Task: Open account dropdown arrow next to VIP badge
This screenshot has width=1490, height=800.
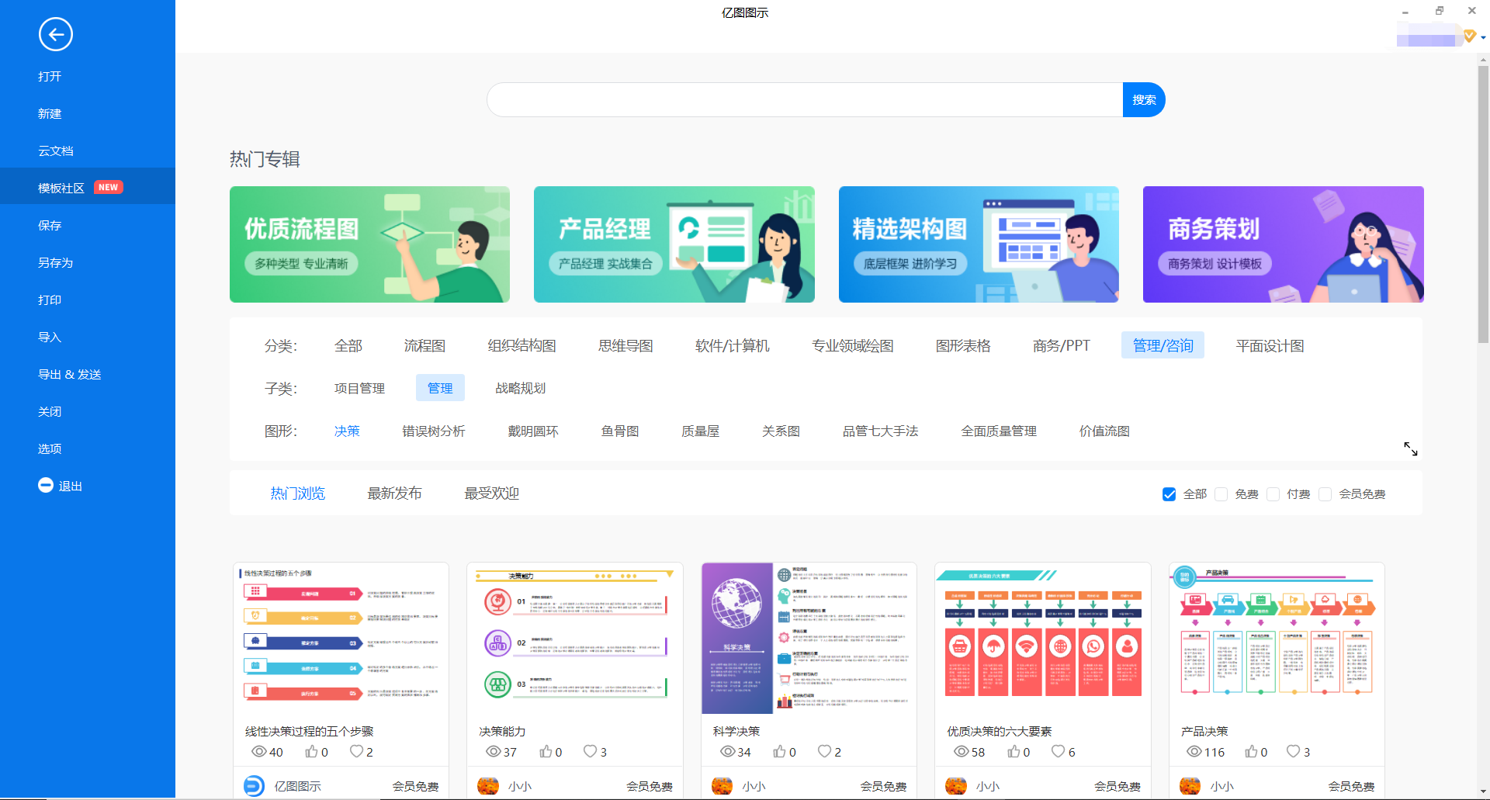Action: [1483, 37]
